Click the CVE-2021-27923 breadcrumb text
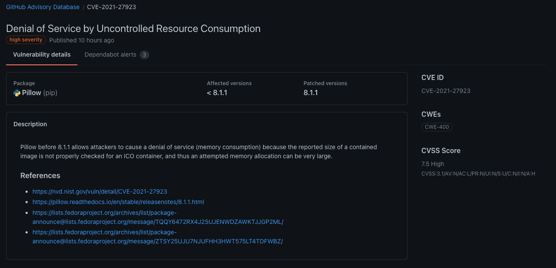This screenshot has height=268, width=556. (x=111, y=7)
